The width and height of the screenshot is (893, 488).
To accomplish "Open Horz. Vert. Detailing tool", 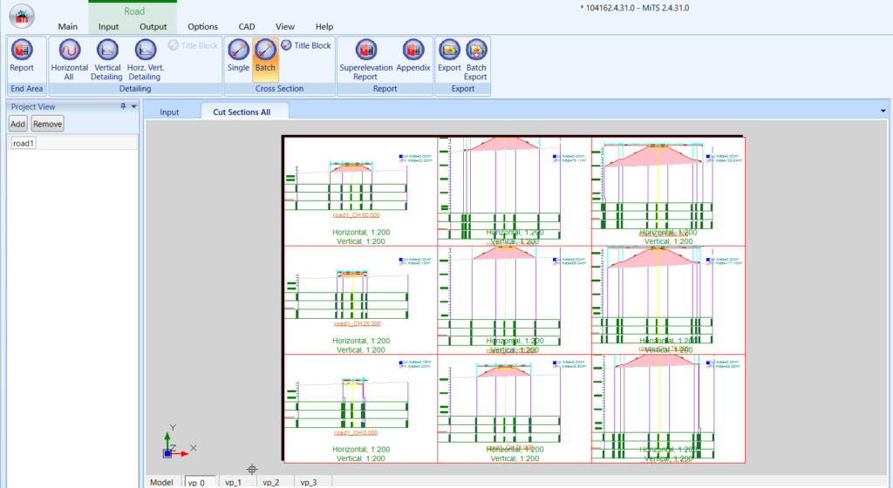I will 146,60.
